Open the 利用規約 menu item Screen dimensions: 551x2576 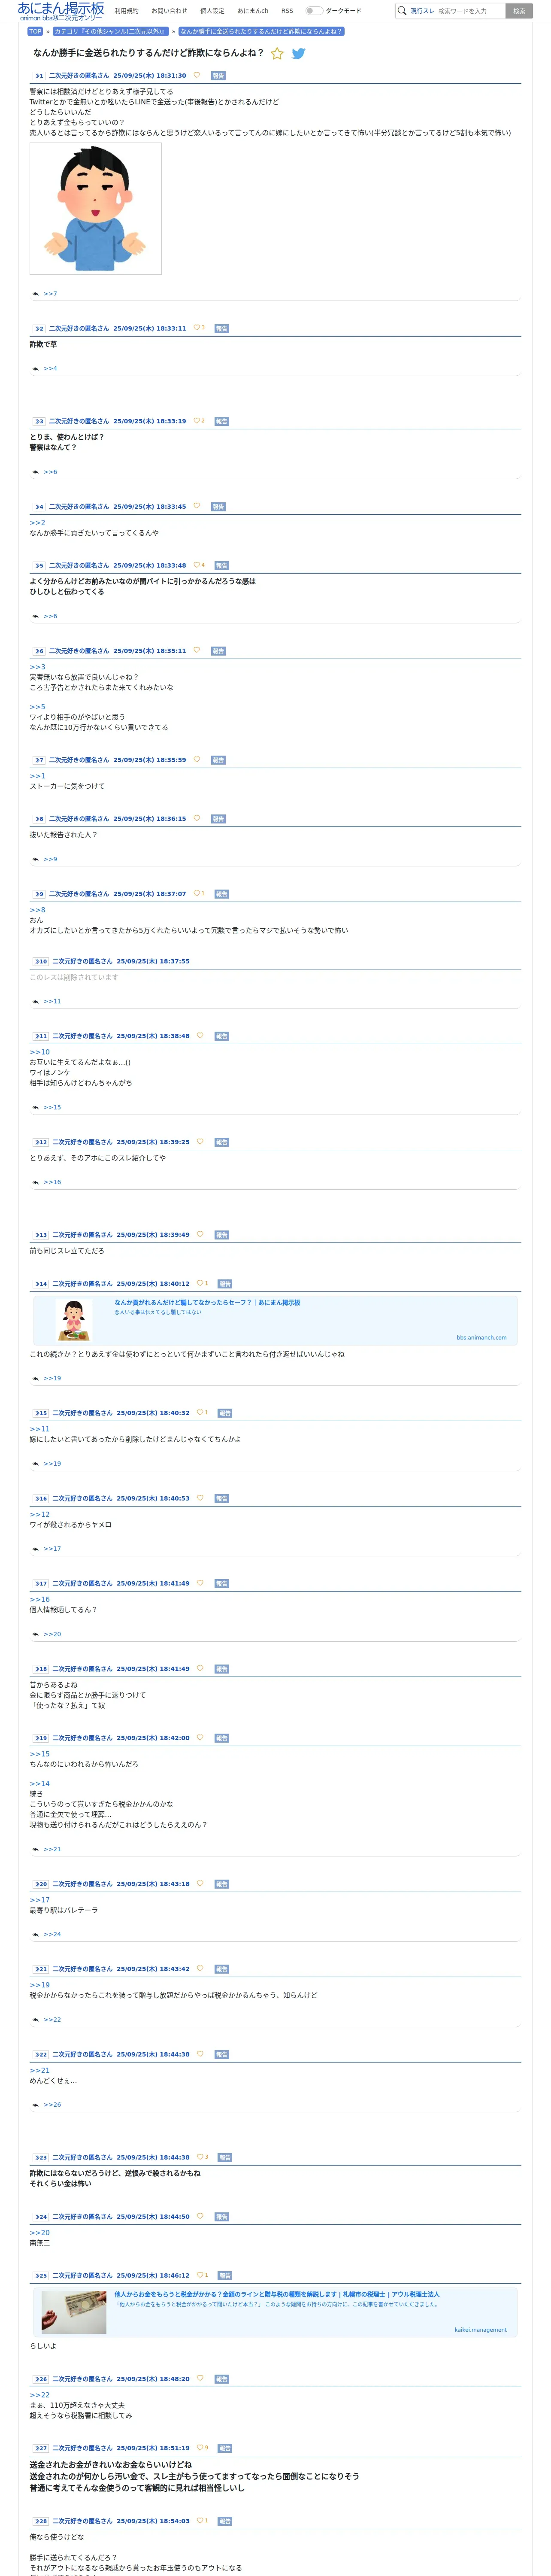(127, 11)
